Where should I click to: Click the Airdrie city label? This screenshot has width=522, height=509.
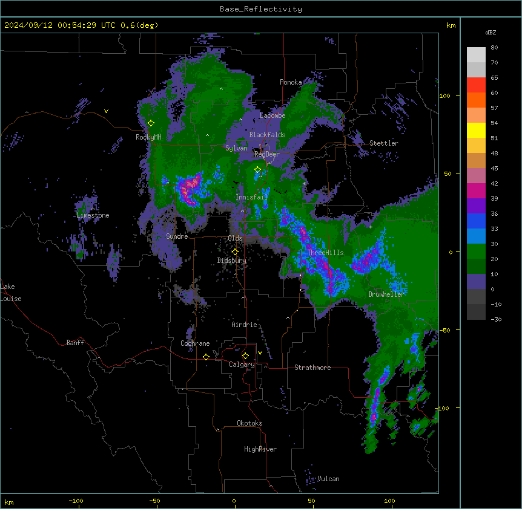[245, 325]
